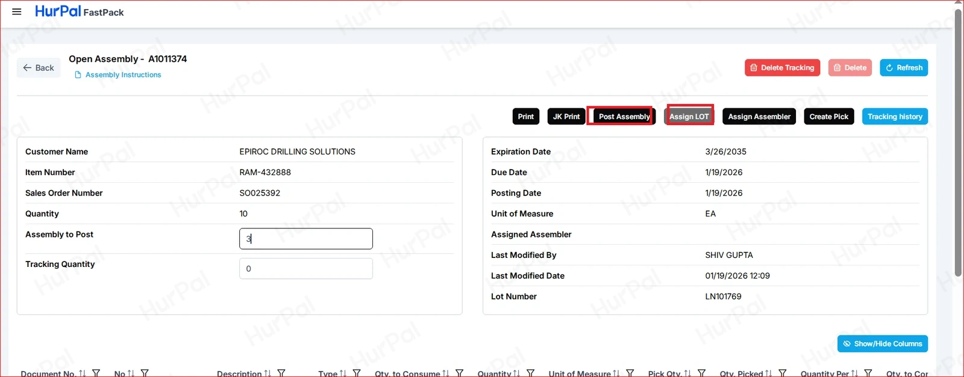
Task: Click the Delete Tracking button
Action: [782, 68]
